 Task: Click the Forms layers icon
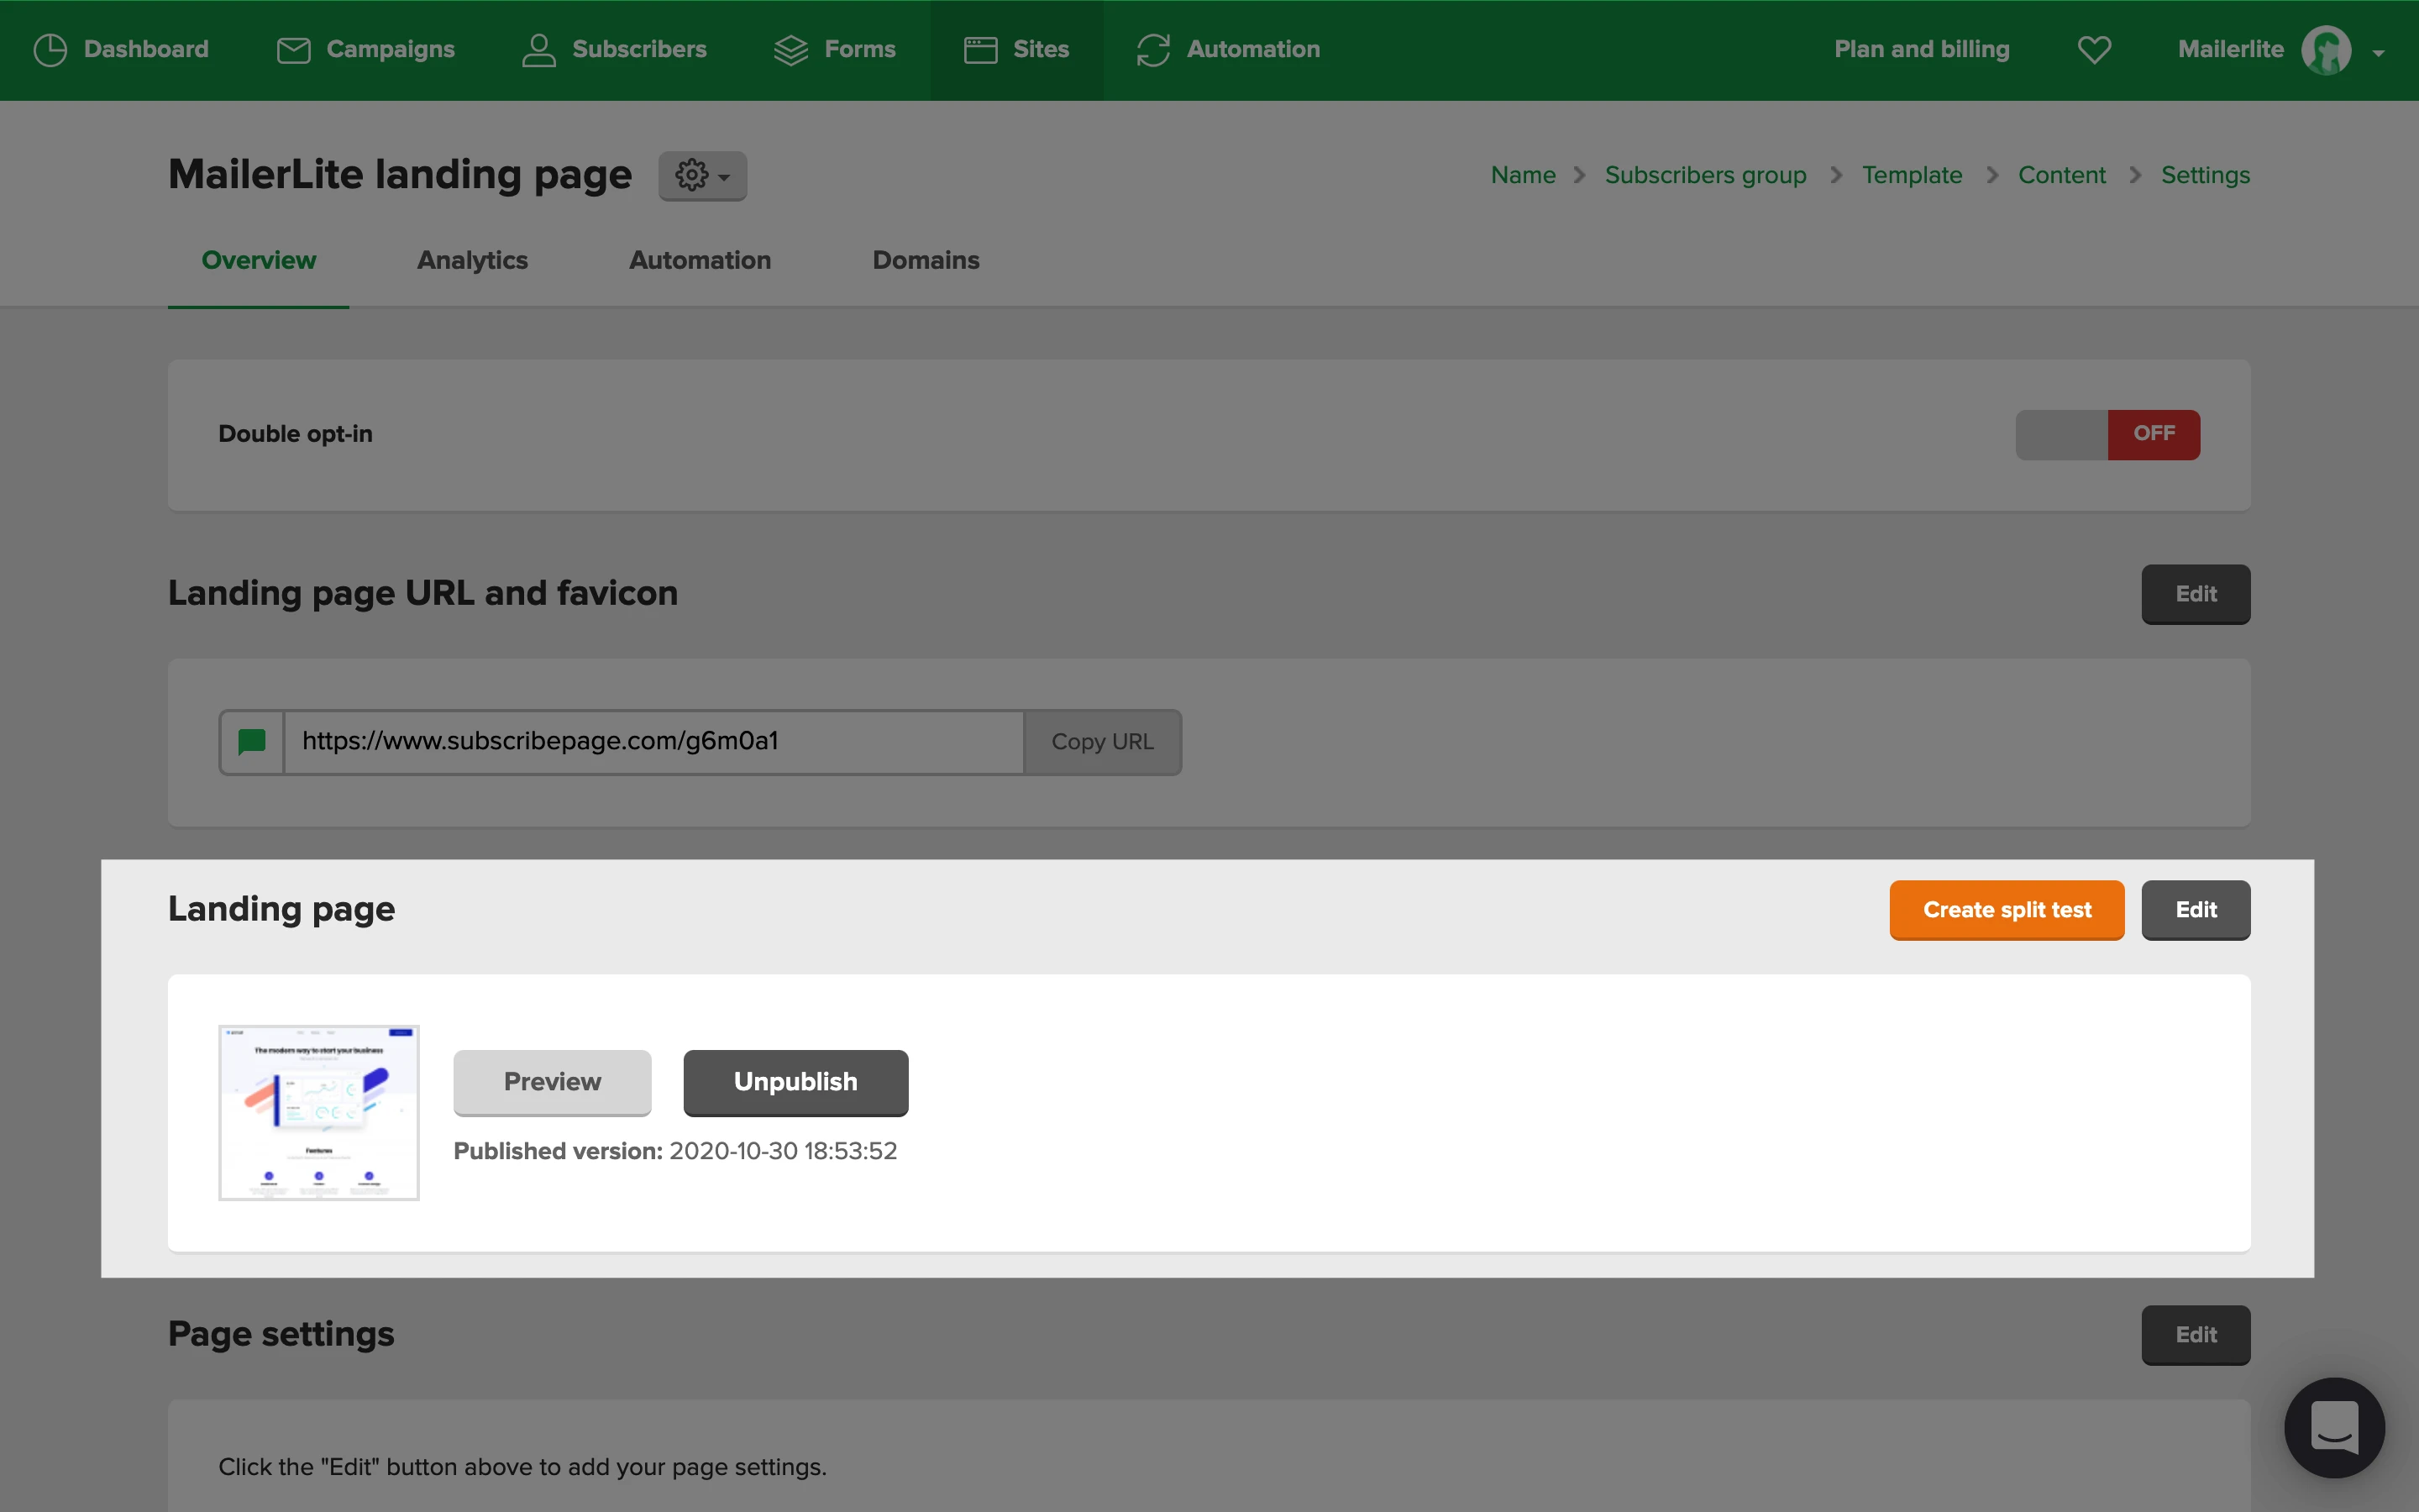point(790,50)
